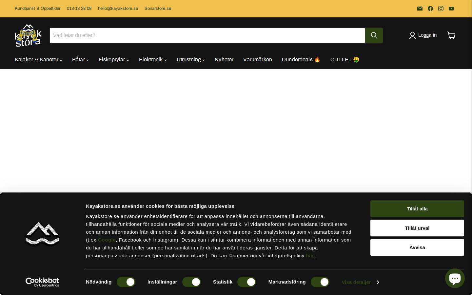Open the Instagram icon link
The height and width of the screenshot is (295, 472).
point(441,9)
